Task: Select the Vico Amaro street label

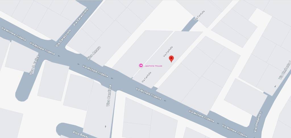Action: (94, 53)
